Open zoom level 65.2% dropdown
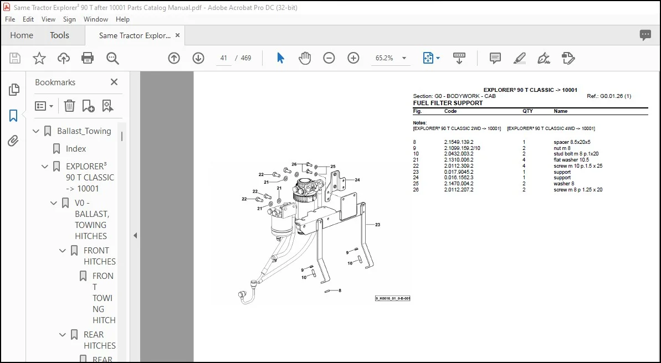Screen dimensions: 661x363 (x=404, y=58)
